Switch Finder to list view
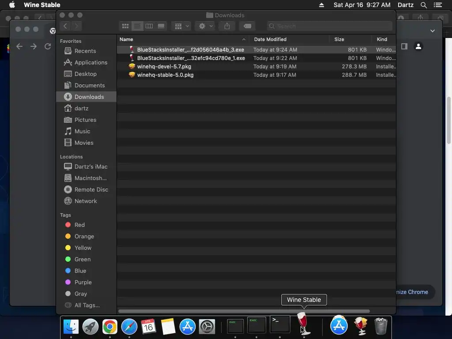The image size is (452, 339). (x=137, y=26)
